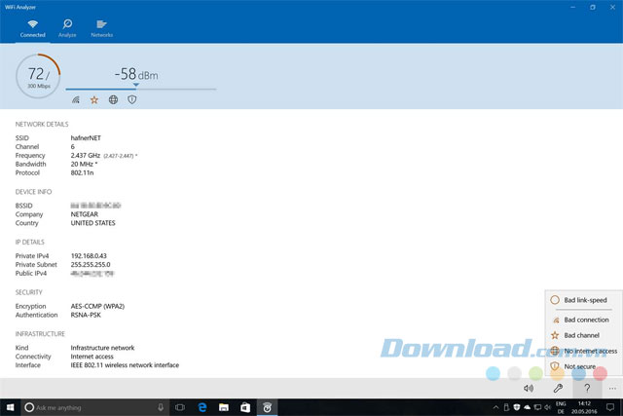Click the question mark help button

pyautogui.click(x=587, y=388)
